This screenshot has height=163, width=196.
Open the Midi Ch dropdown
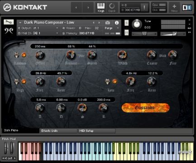(x=57, y=33)
